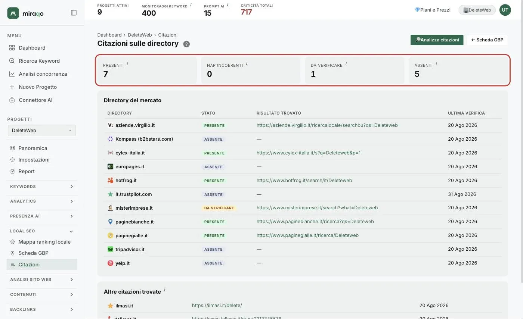Click the Dashboard grid icon in menu
Image resolution: width=523 pixels, height=319 pixels.
[x=12, y=48]
